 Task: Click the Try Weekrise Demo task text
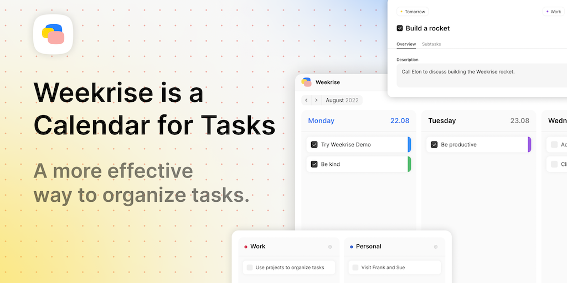[346, 144]
